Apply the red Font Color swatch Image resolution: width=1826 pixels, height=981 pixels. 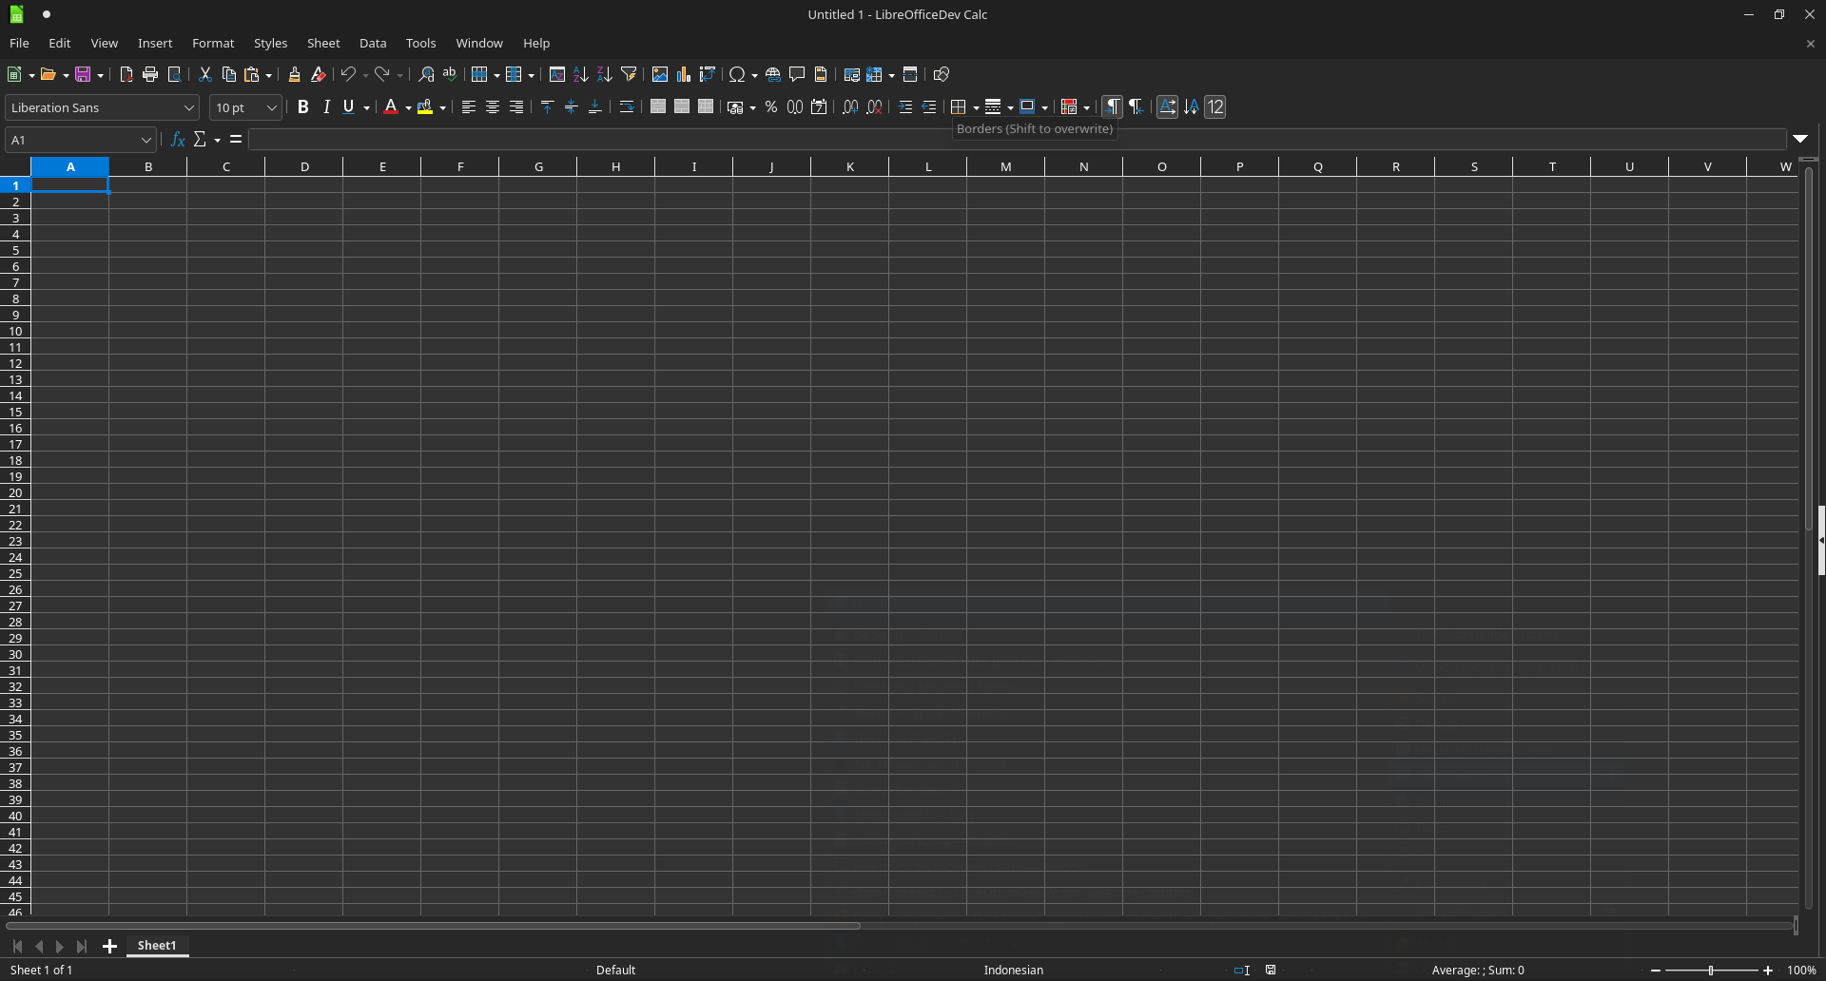391,106
